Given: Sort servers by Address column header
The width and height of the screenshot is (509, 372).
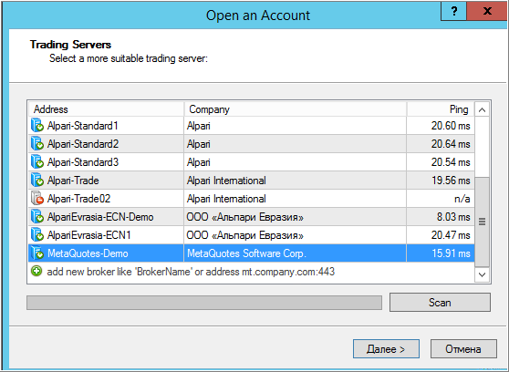Looking at the screenshot, I should (x=106, y=109).
